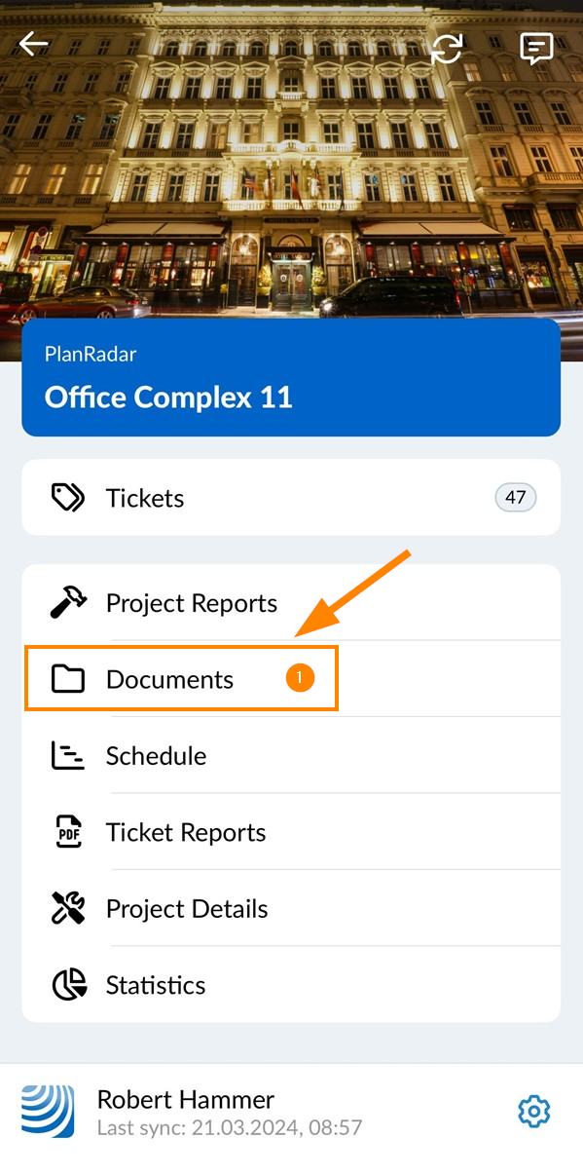Tap the Robert Hammer profile avatar

(x=48, y=1112)
